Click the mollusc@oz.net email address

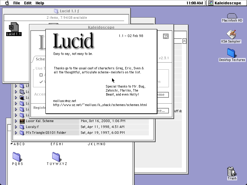point(65,101)
